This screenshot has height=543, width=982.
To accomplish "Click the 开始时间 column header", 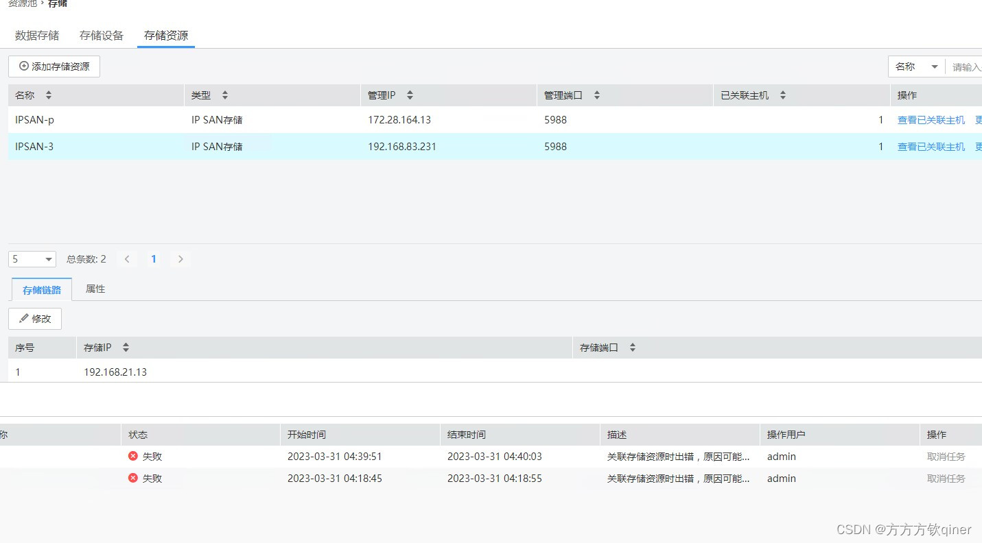I will (307, 435).
